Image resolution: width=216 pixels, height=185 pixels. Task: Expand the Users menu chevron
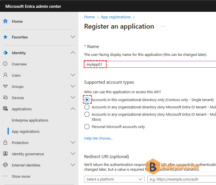pyautogui.click(x=73, y=75)
